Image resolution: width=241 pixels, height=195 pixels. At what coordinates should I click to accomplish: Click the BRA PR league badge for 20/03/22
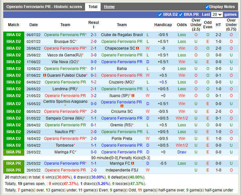coord(14,170)
